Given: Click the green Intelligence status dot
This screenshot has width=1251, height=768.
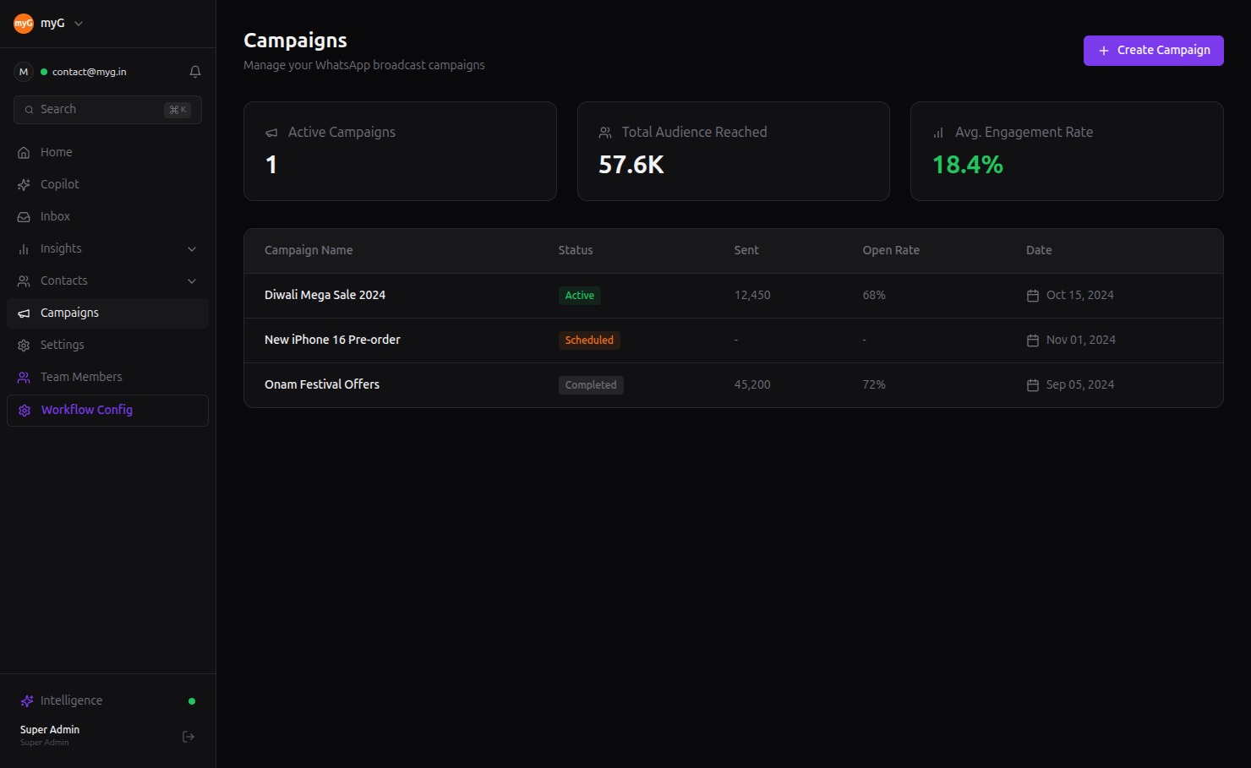Looking at the screenshot, I should click(x=192, y=701).
